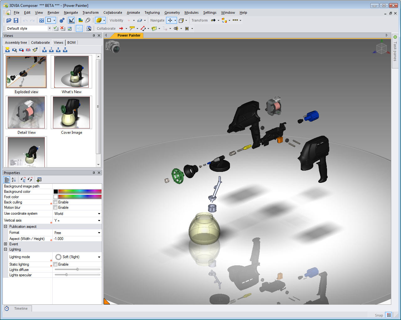Image resolution: width=401 pixels, height=320 pixels.
Task: Enable the Motion blur checkbox
Action: pyautogui.click(x=55, y=207)
